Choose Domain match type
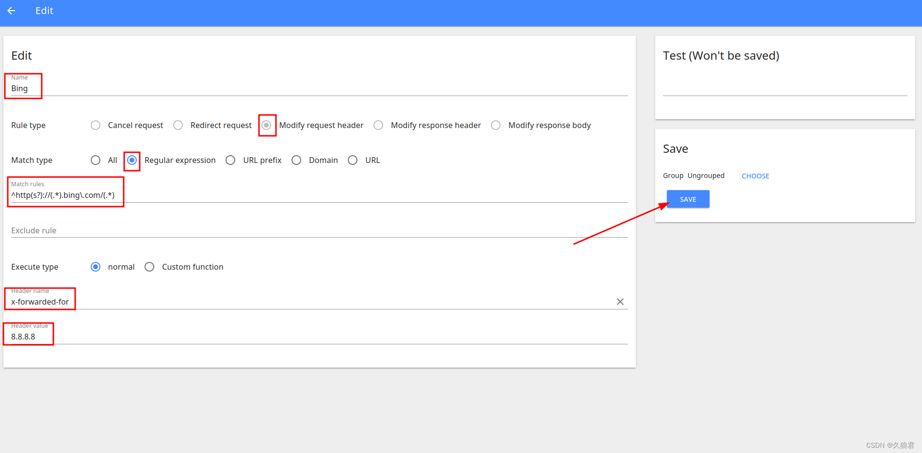The height and width of the screenshot is (453, 922). pyautogui.click(x=296, y=160)
